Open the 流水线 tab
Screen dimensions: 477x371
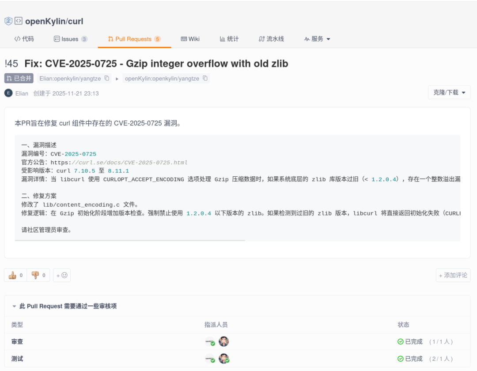tap(271, 39)
